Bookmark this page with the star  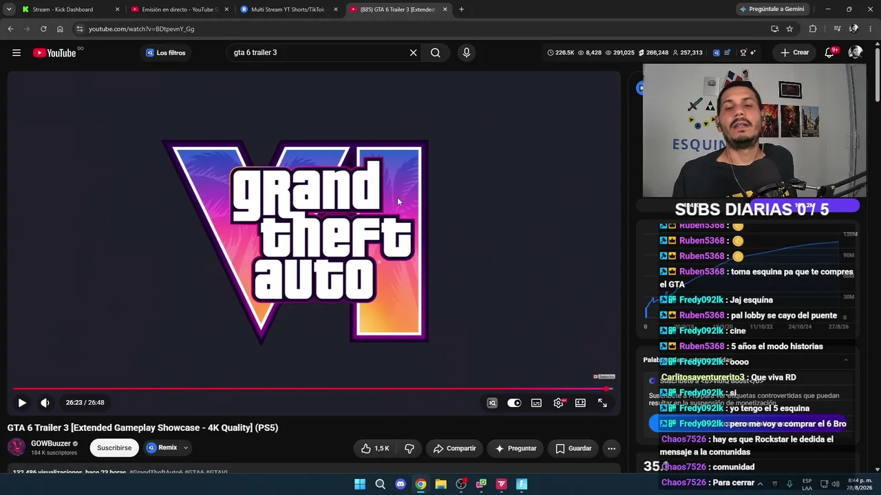coord(789,29)
